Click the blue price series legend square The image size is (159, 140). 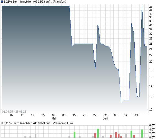[x=2, y=2]
